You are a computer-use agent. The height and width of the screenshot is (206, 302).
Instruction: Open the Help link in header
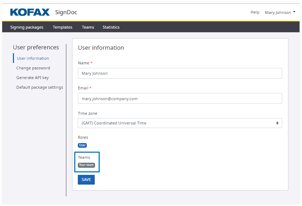(255, 12)
